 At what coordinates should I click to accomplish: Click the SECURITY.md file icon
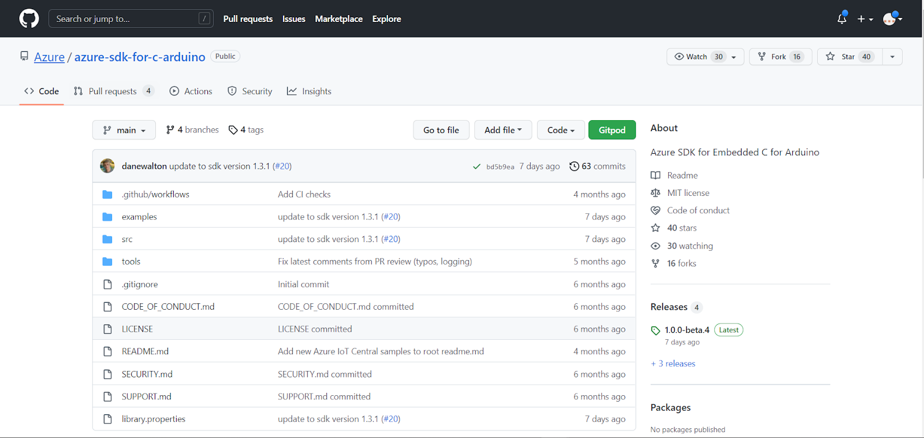coord(107,374)
